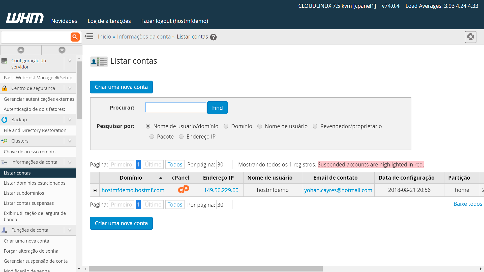Collapse the Clusters section chevron
This screenshot has height=272, width=484.
click(70, 141)
